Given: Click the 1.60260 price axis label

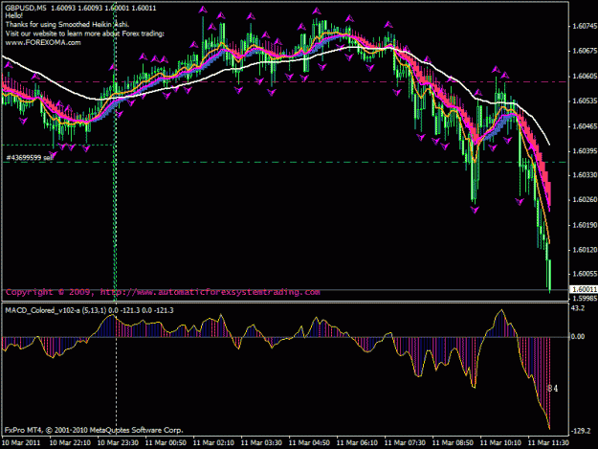Looking at the screenshot, I should (x=585, y=200).
